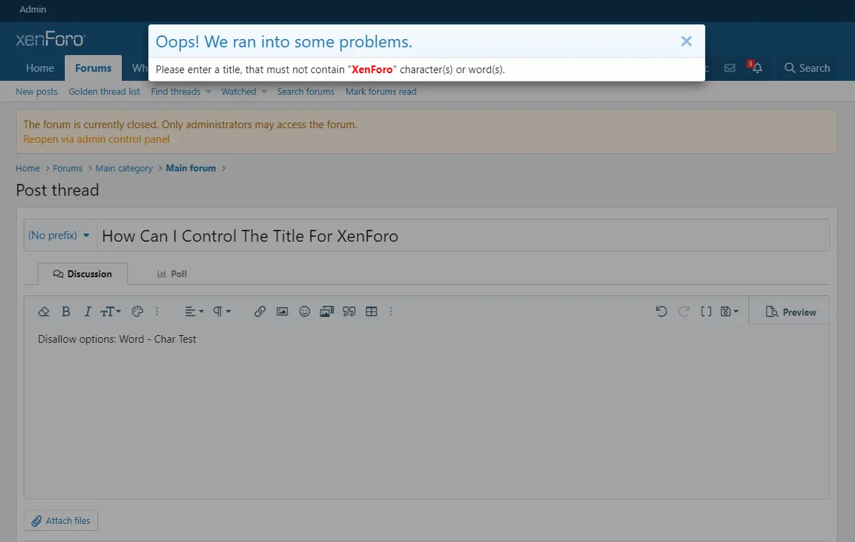The height and width of the screenshot is (542, 855).
Task: Open Golden thread list
Action: point(104,91)
